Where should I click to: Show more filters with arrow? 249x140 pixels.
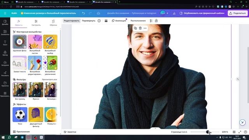click(x=56, y=90)
